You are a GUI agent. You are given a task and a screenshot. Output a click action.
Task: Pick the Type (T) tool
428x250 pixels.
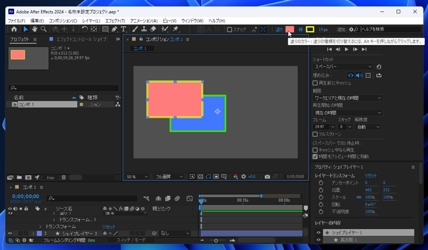point(123,29)
